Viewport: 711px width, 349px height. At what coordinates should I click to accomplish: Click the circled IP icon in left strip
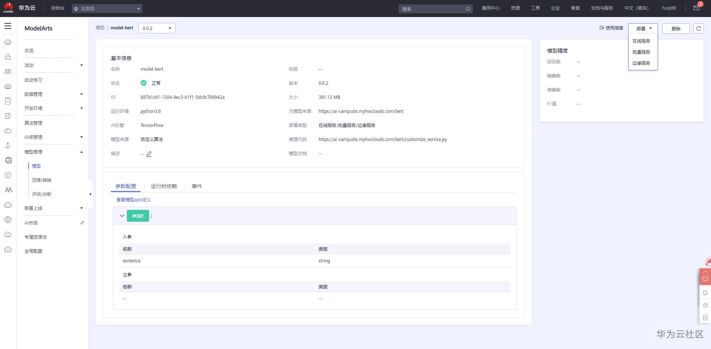[8, 175]
